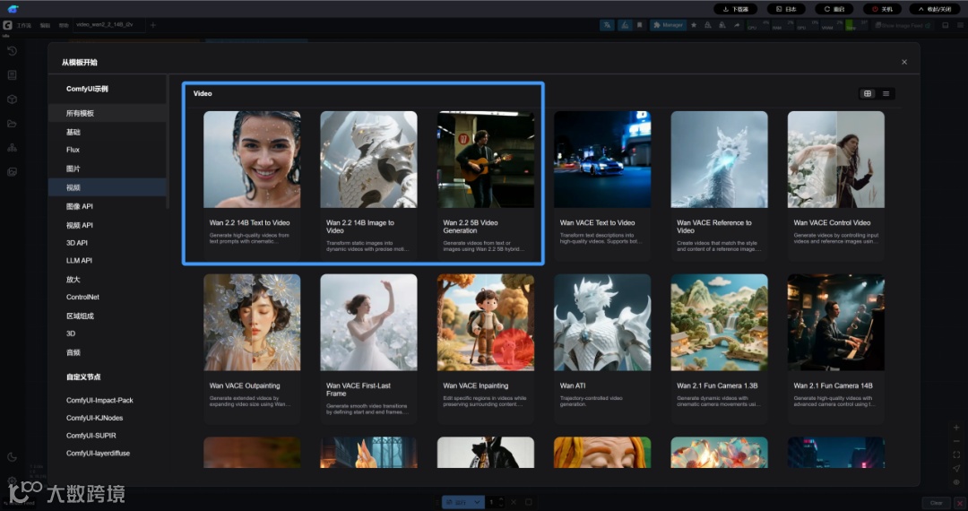Toggle the bottom panel icon in toolbar
Viewport: 968px width, 511px height.
click(x=946, y=25)
